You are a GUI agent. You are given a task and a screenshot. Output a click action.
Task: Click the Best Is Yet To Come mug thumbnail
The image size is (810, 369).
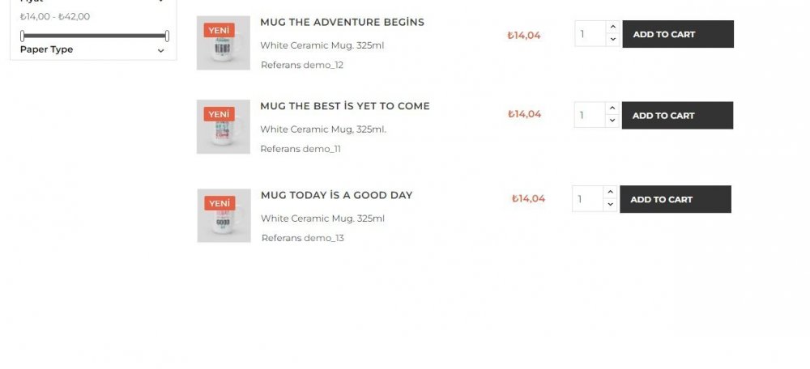[223, 127]
